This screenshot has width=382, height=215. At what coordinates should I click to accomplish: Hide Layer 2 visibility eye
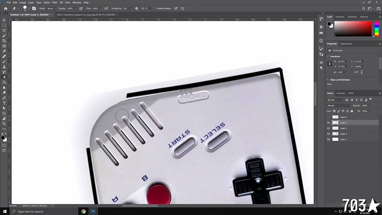point(329,128)
